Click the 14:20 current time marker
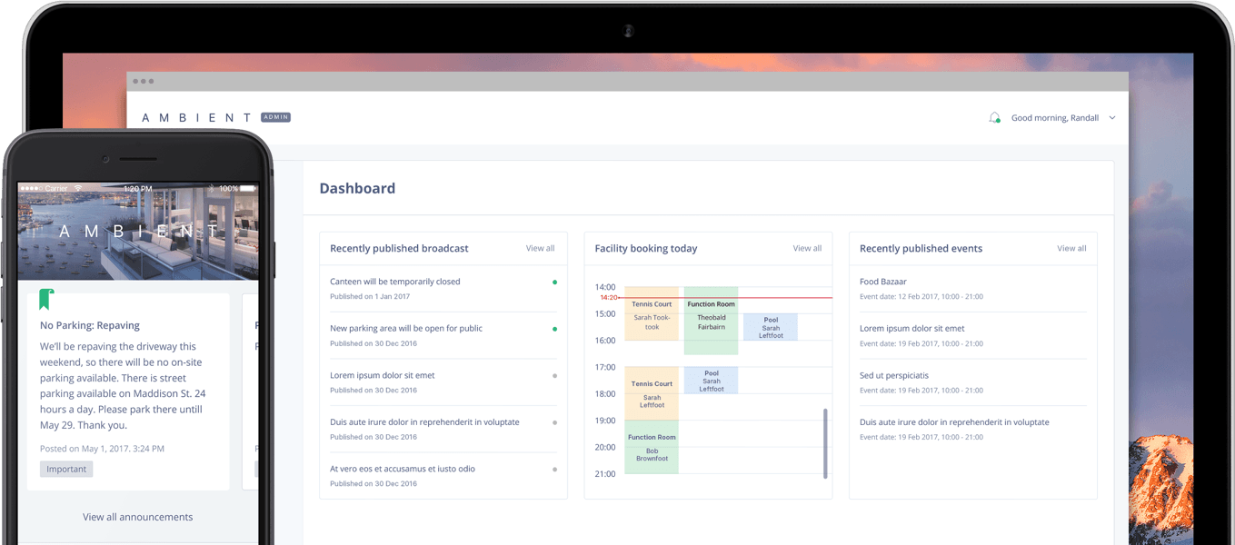Image resolution: width=1235 pixels, height=545 pixels. pos(608,297)
